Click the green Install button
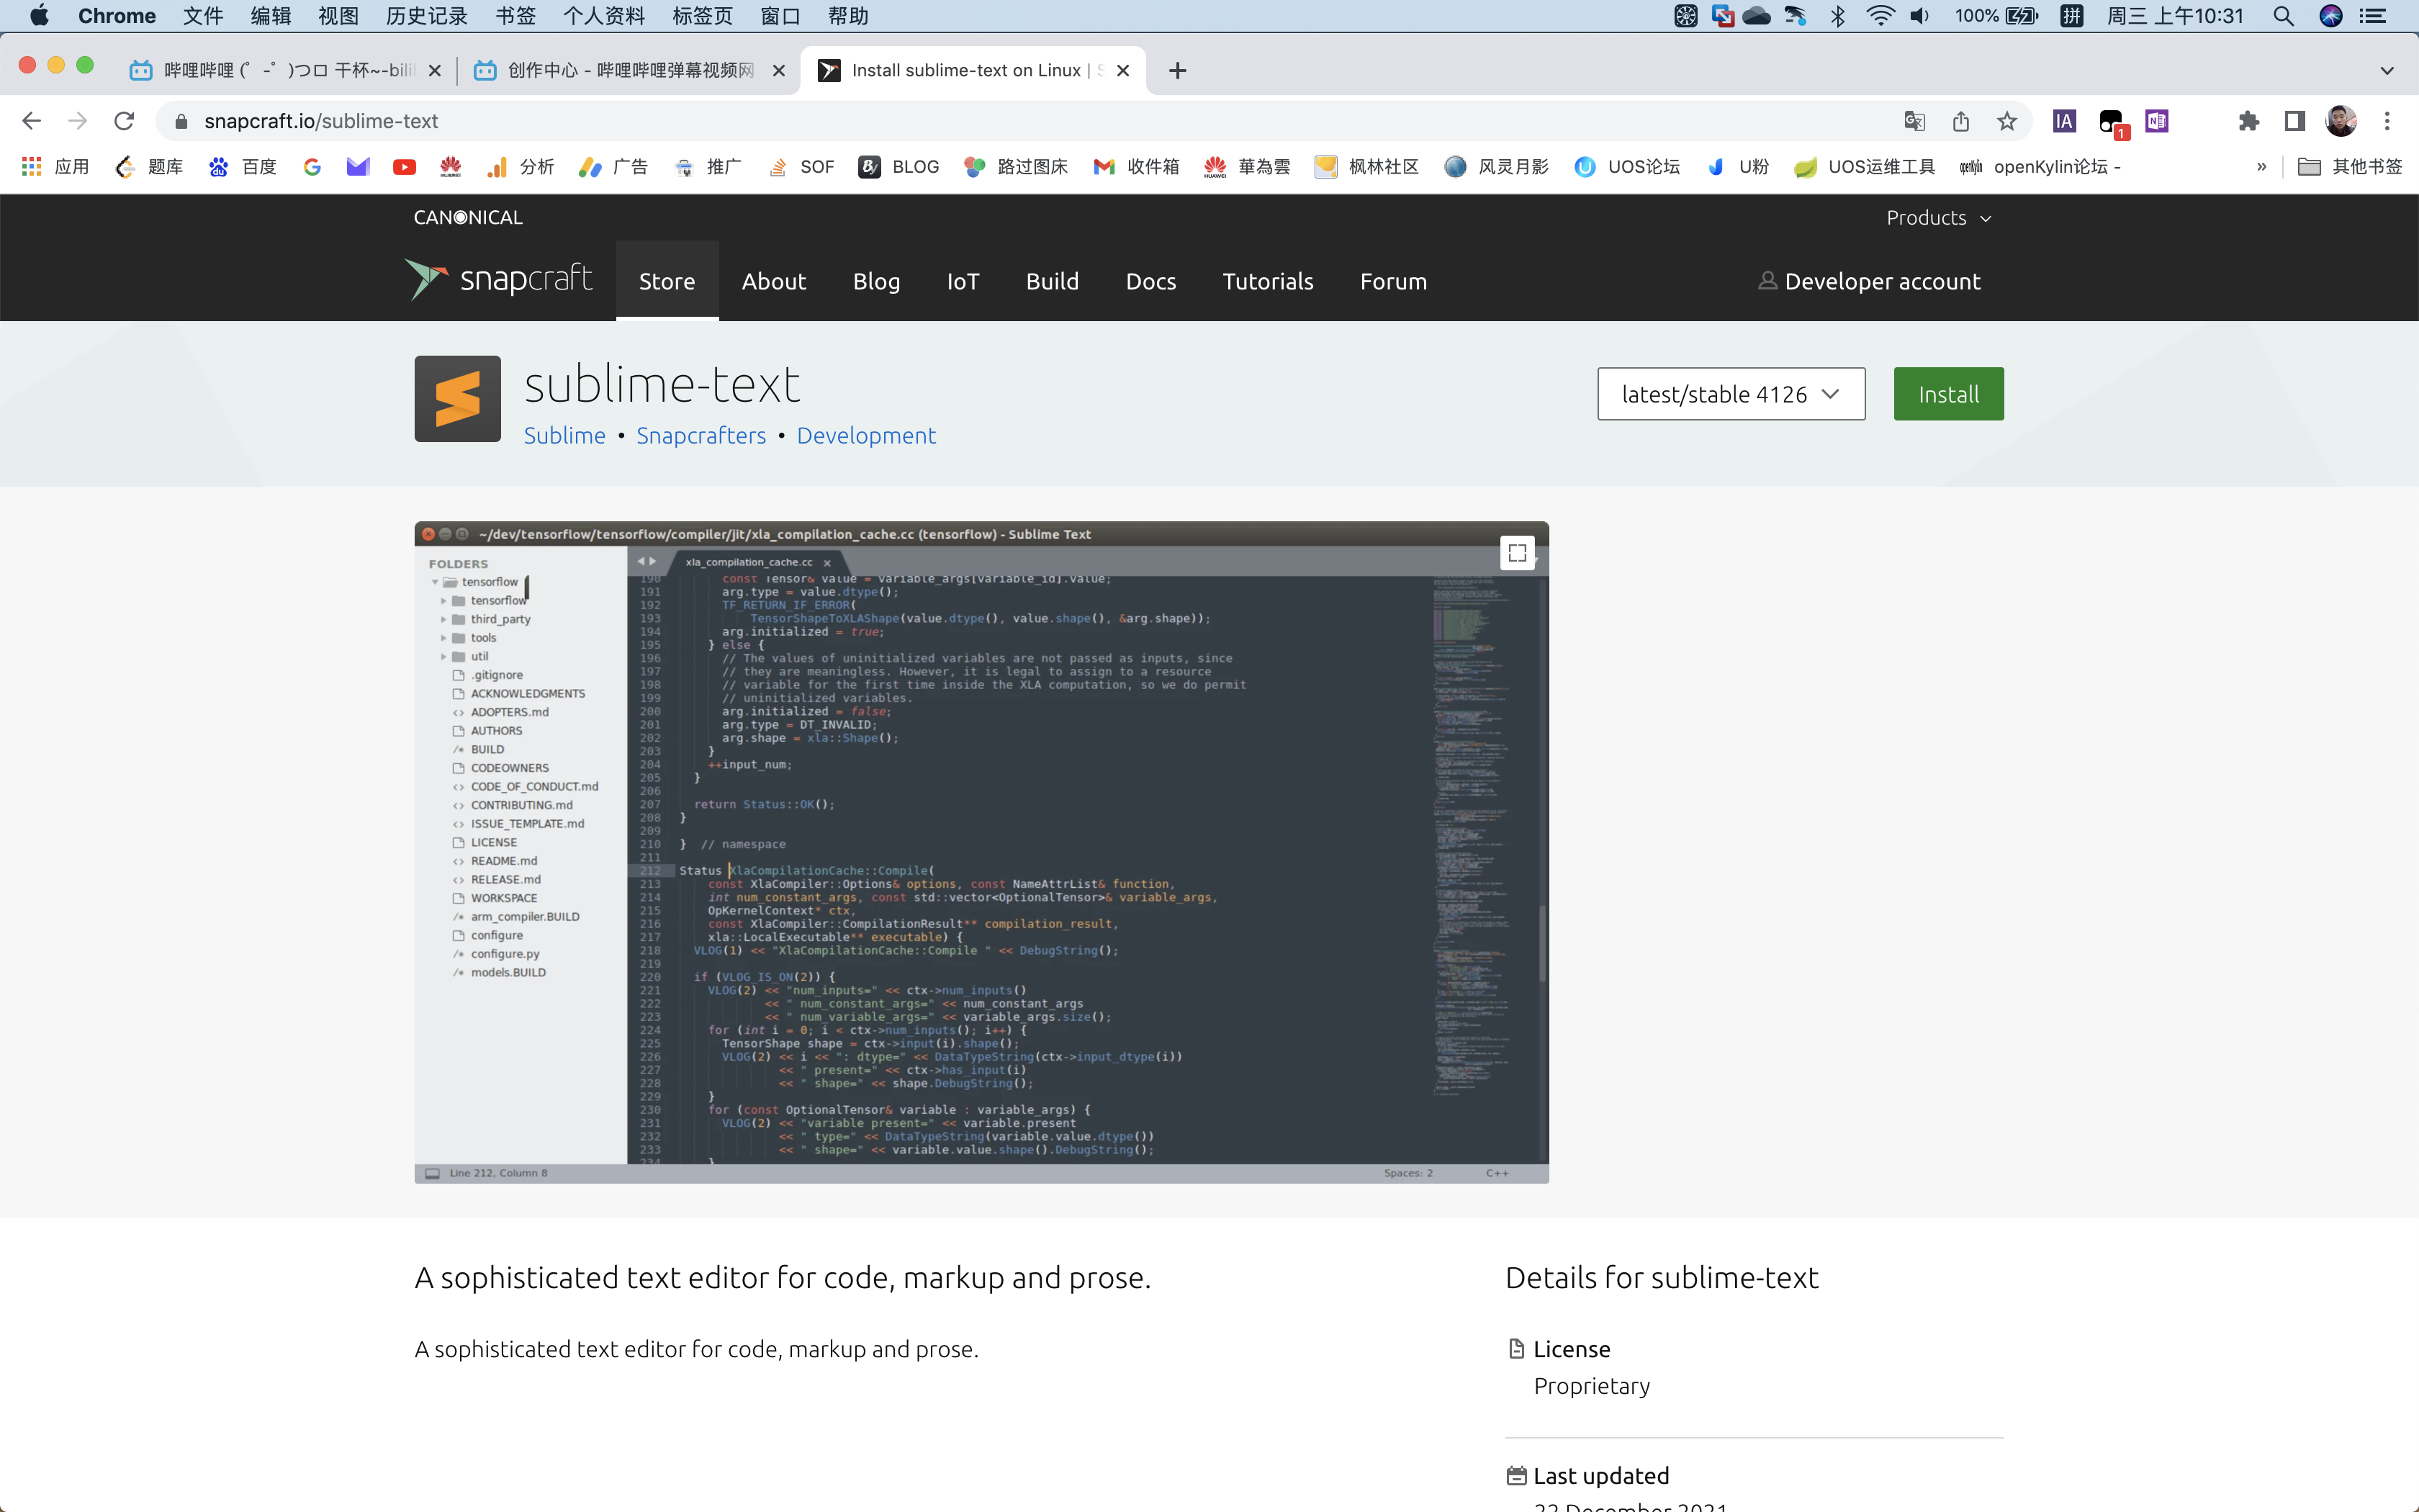2419x1512 pixels. click(x=1948, y=394)
